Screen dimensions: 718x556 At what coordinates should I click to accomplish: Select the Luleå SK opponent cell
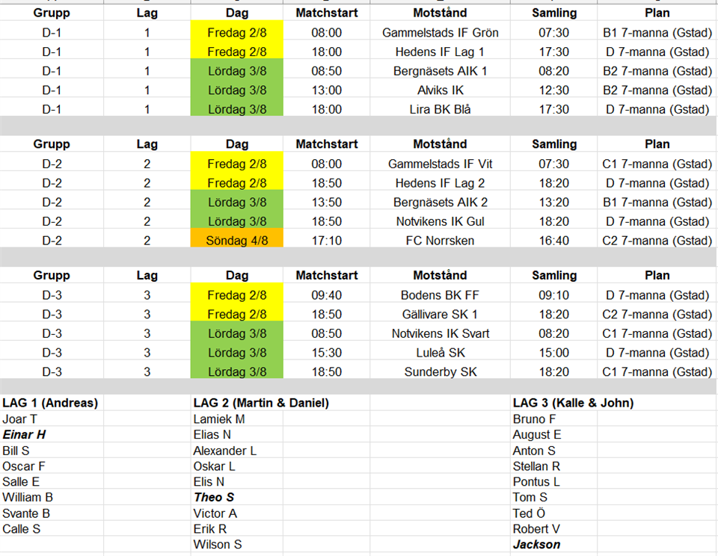(x=440, y=353)
